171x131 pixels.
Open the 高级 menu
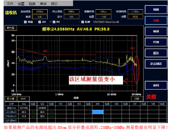pos(43,4)
